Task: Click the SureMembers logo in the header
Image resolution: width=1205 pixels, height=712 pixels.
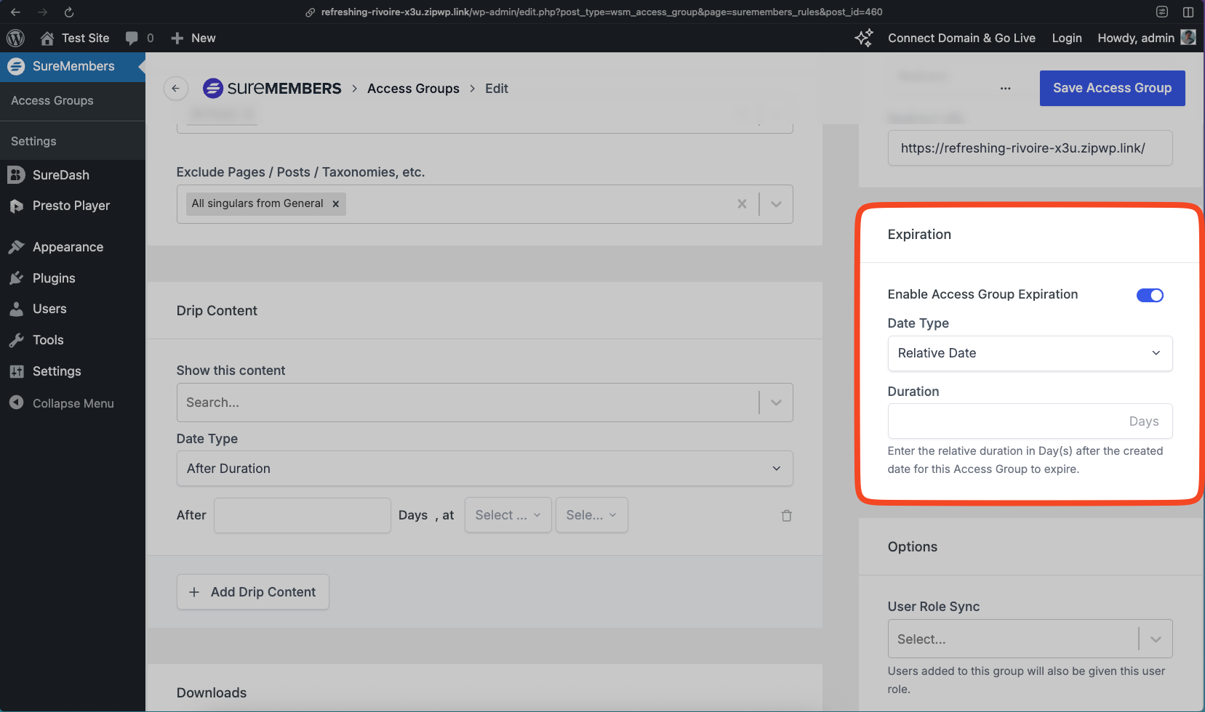Action: click(x=272, y=88)
